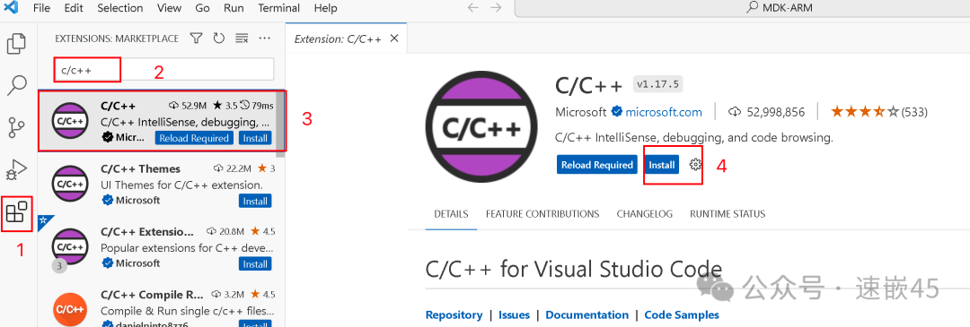Click the C/C++ list item icon
This screenshot has height=327, width=970.
[70, 122]
